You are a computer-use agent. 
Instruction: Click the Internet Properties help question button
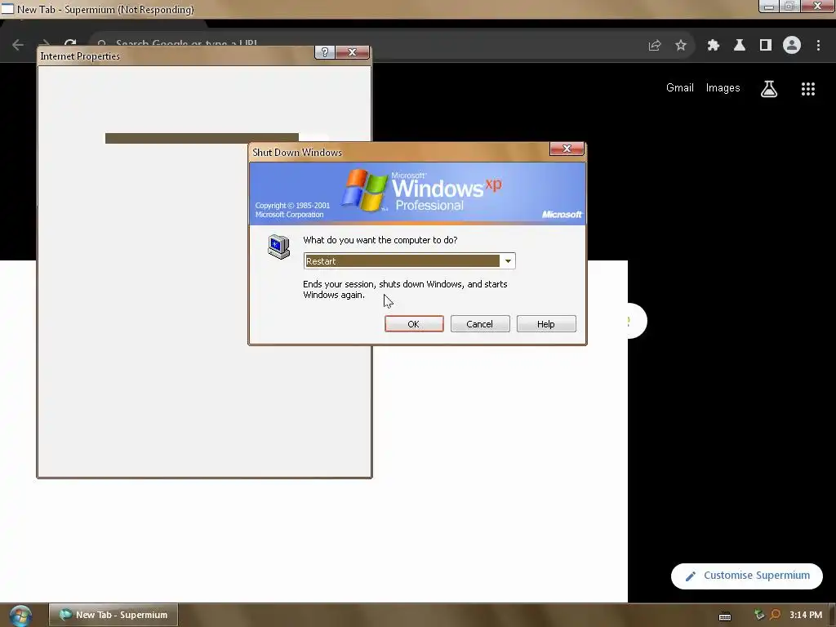325,52
